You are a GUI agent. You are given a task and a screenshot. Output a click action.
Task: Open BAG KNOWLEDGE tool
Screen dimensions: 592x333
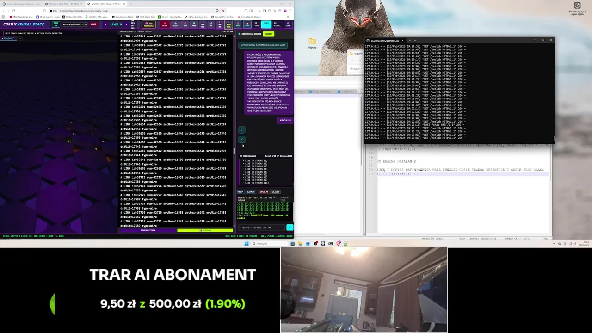(x=149, y=24)
